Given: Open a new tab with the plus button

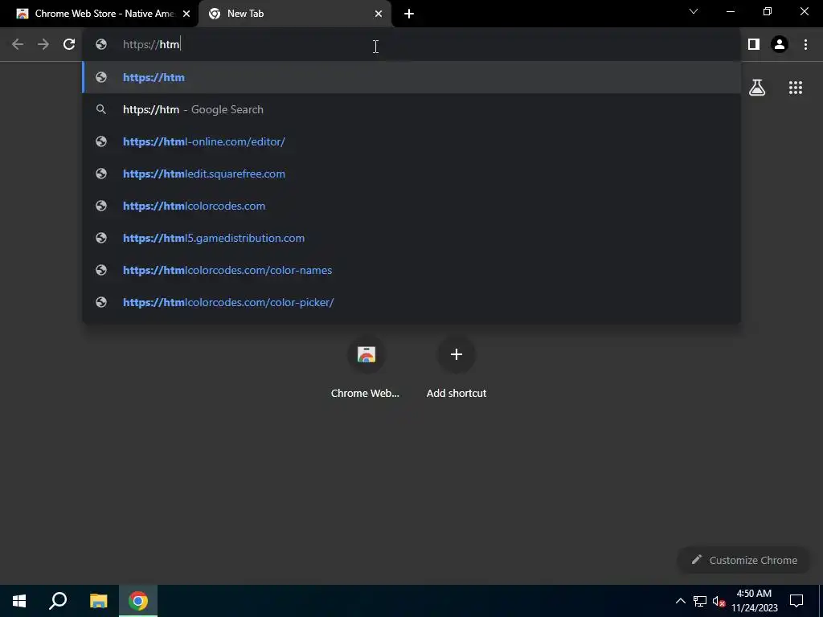Looking at the screenshot, I should (409, 14).
